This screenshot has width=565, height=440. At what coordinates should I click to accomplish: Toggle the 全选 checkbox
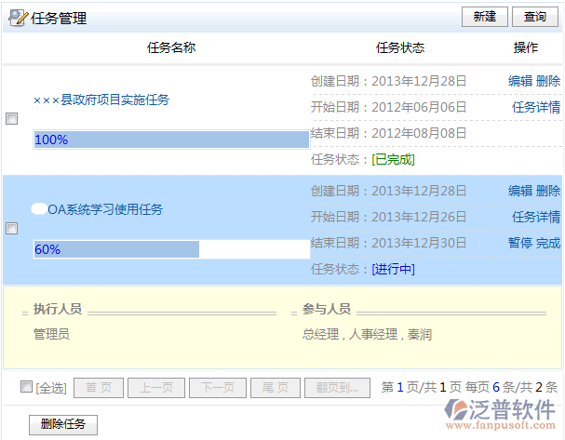pyautogui.click(x=26, y=386)
